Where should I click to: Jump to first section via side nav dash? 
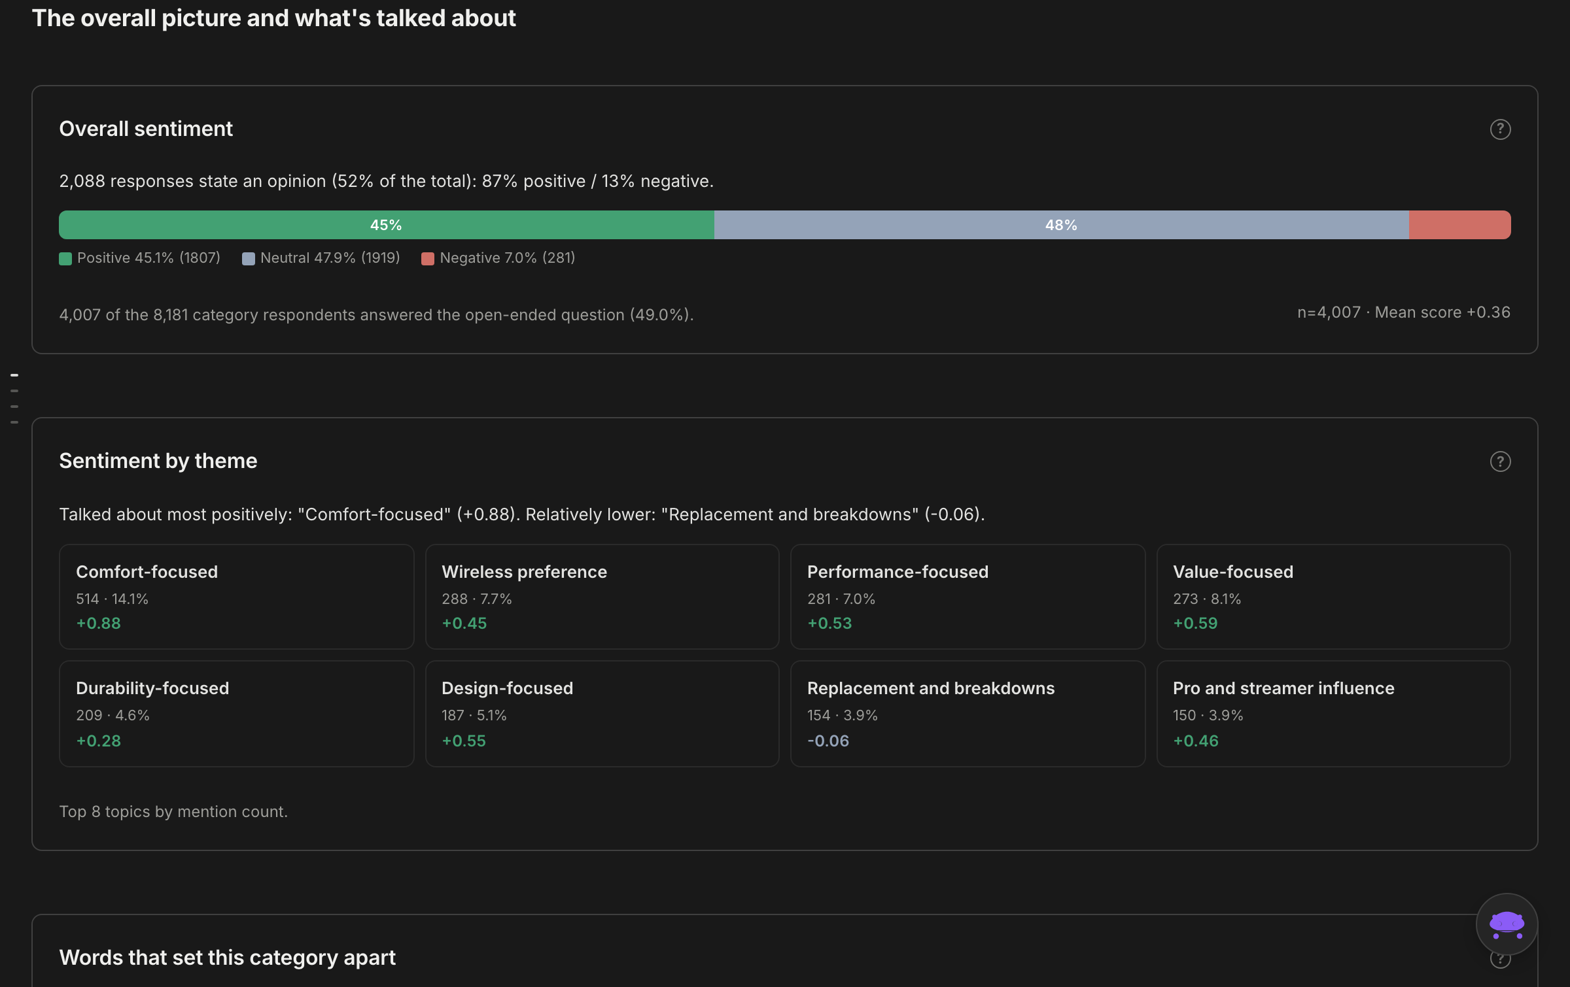pos(14,375)
